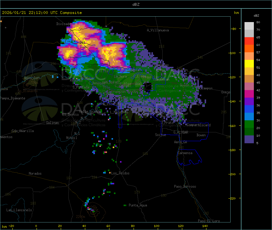Click the 'La_Nora' map label
The width and height of the screenshot is (272, 230).
point(120,76)
